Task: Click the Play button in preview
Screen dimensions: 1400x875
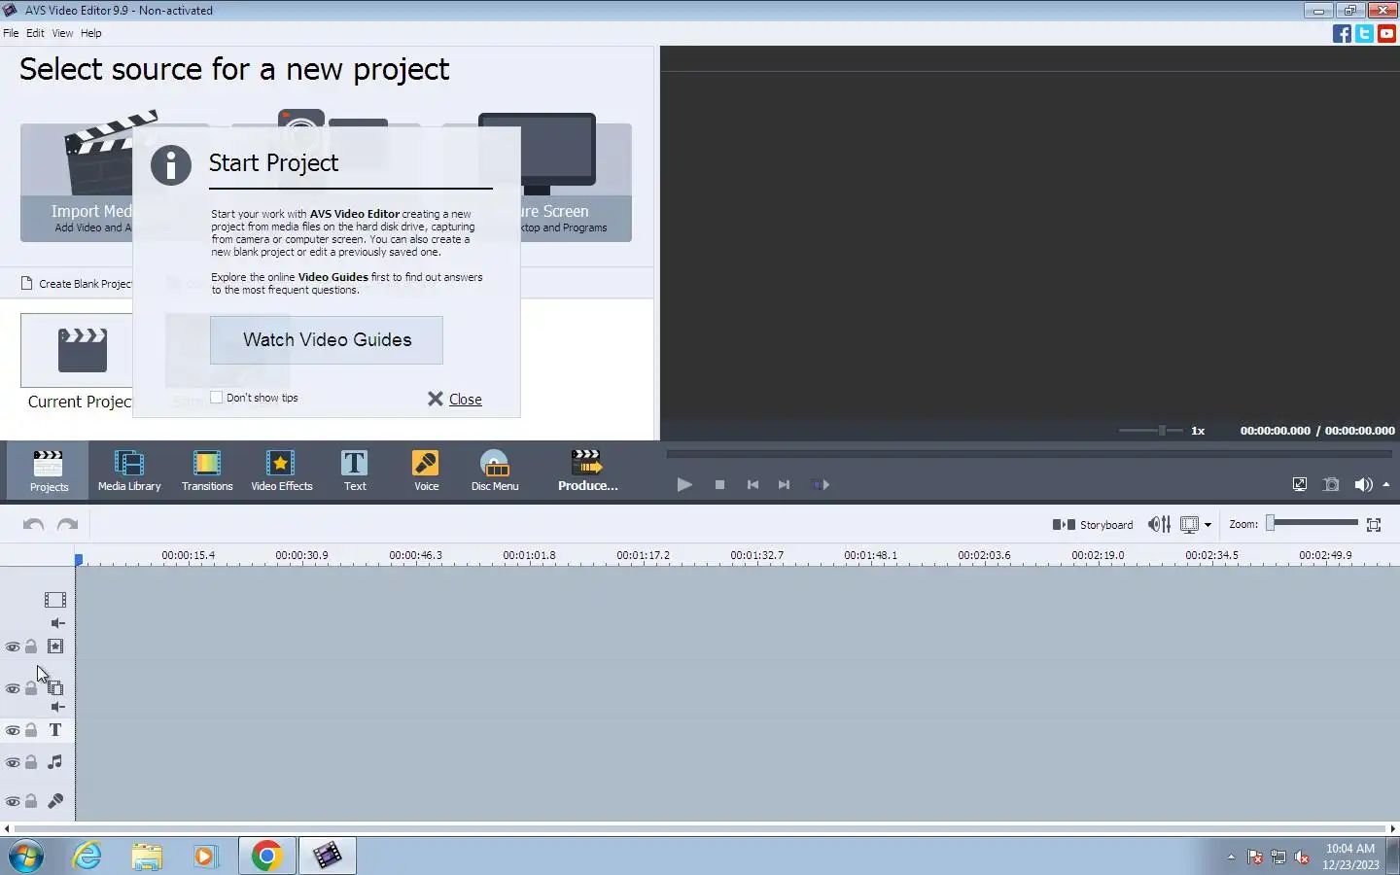Action: click(684, 484)
